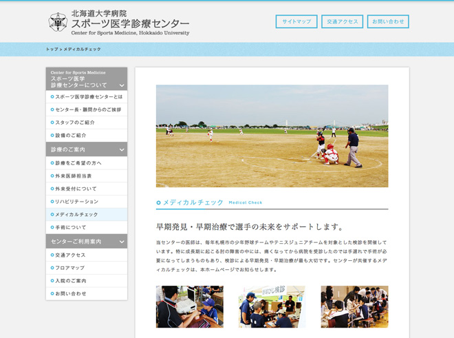Open 手術について sidebar link
Viewport: 454px width, 338px height.
coord(87,227)
